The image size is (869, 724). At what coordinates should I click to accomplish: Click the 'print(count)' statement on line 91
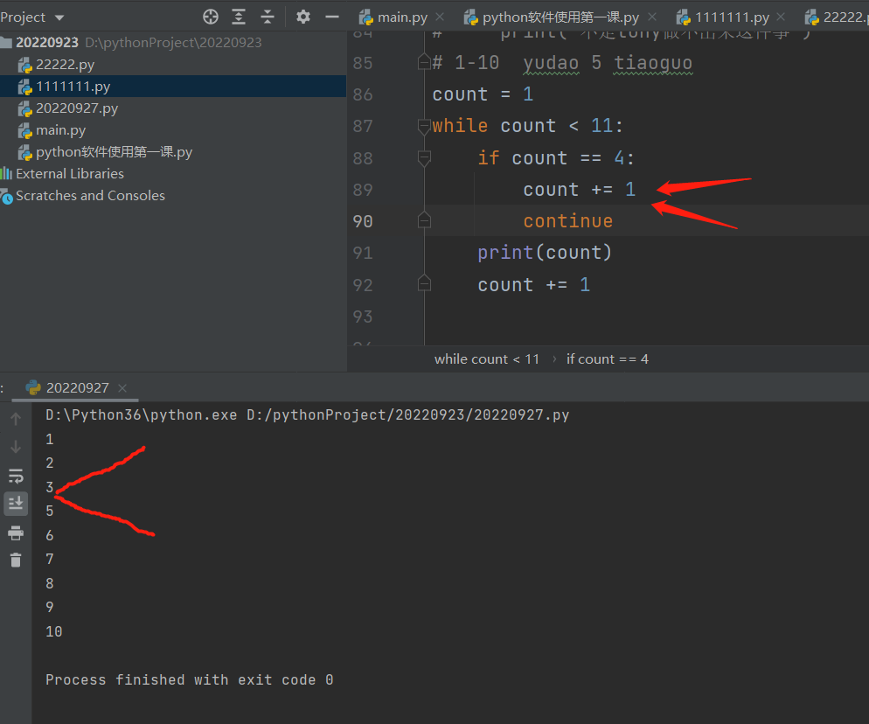coord(545,253)
